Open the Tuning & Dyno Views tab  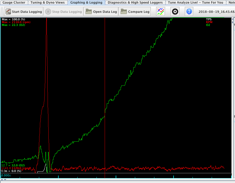click(47, 2)
